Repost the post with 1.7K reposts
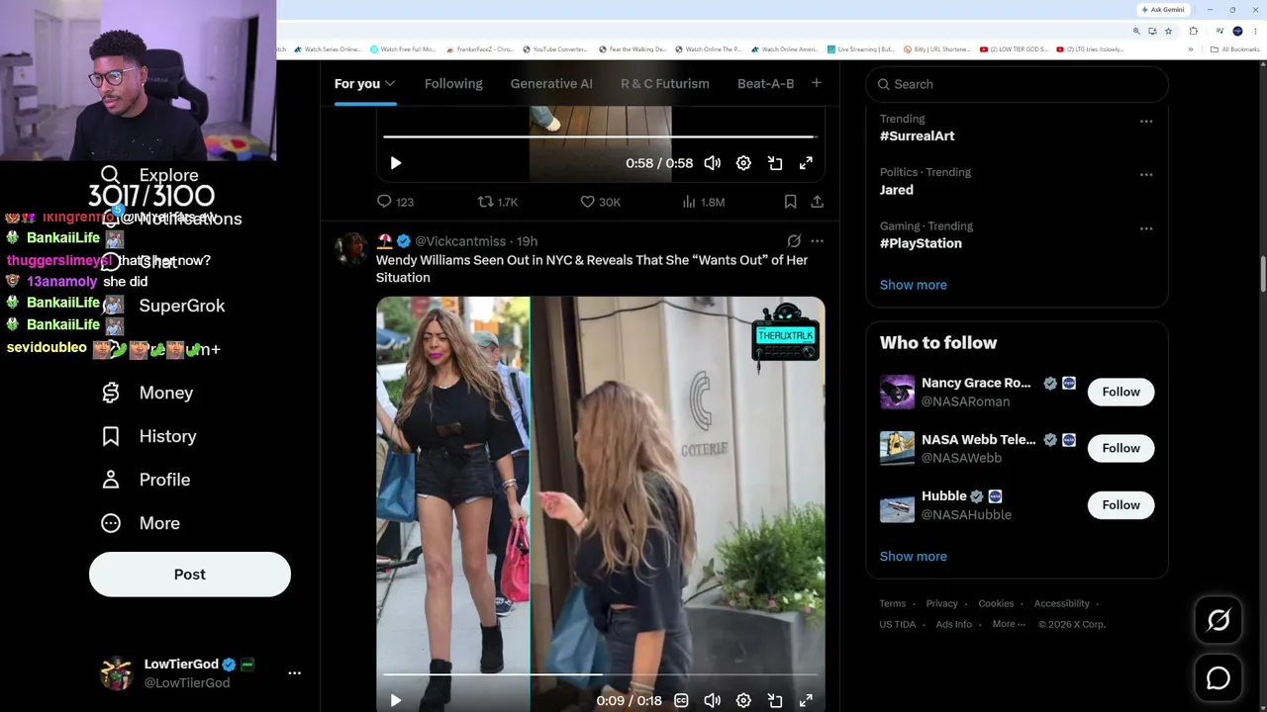1267x712 pixels. tap(498, 202)
